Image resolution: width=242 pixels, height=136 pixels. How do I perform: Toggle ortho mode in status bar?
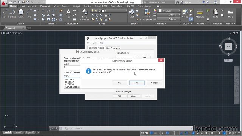click(x=163, y=133)
